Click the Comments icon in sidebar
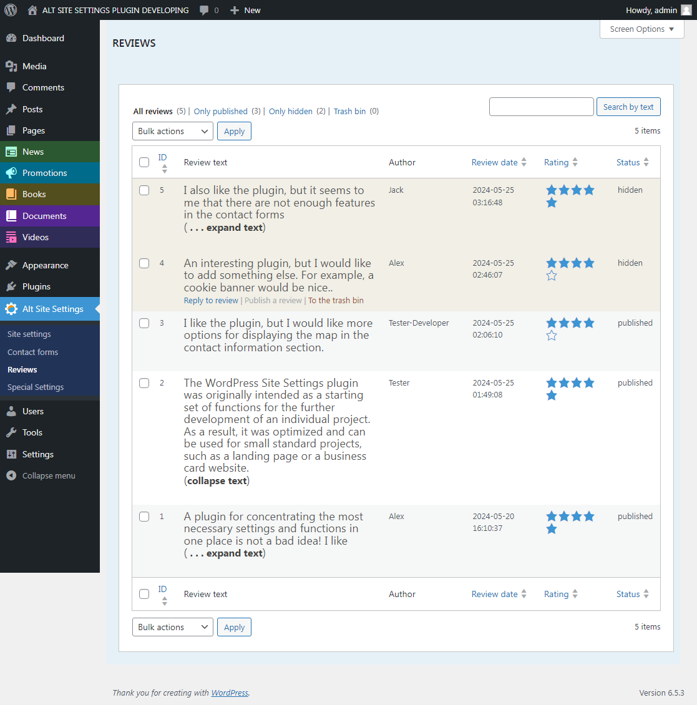 (x=11, y=87)
